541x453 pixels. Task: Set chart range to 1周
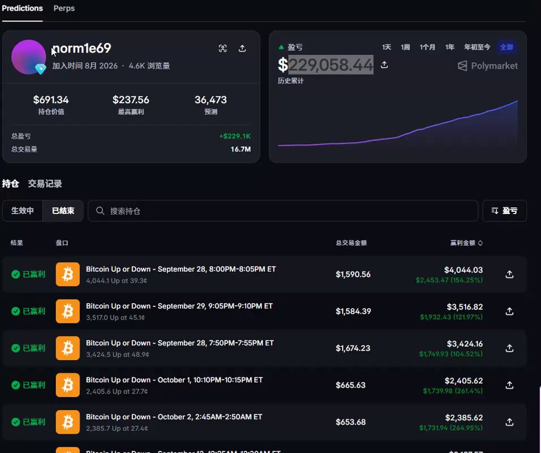pos(405,47)
